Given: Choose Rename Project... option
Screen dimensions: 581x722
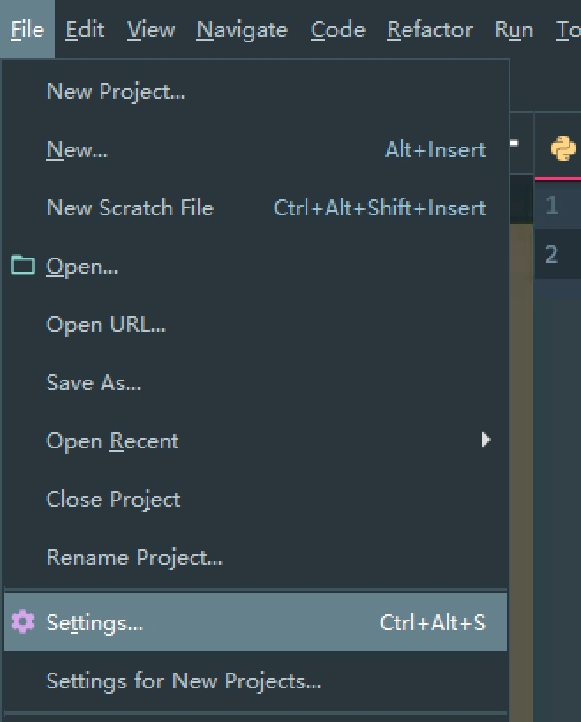Looking at the screenshot, I should pyautogui.click(x=134, y=558).
